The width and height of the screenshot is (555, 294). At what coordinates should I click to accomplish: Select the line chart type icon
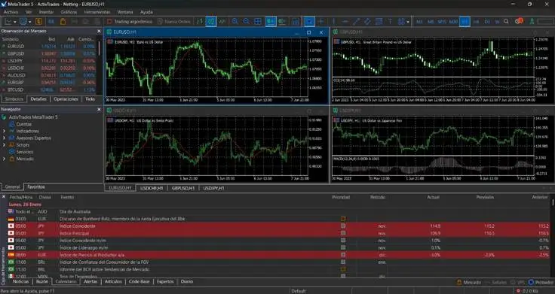coord(222,22)
